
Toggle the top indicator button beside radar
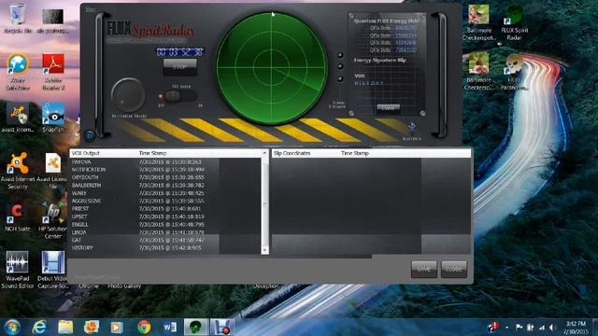click(x=340, y=55)
